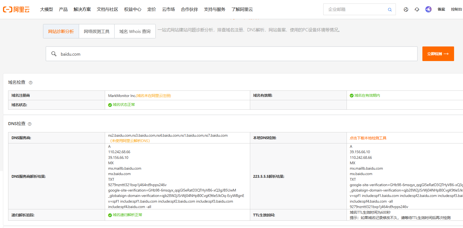Click the 223.5.5.5解析结果 label cell
The width and height of the screenshot is (463, 228).
(x=298, y=176)
